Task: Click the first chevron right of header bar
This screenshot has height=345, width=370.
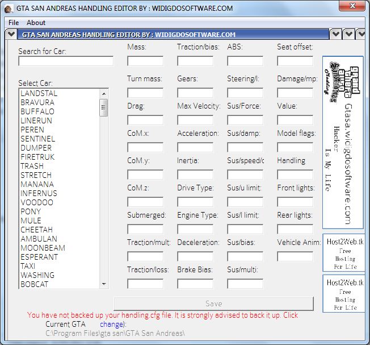Action: tap(335, 35)
